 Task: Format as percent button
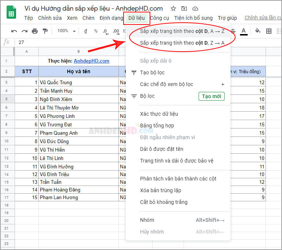tap(96, 31)
